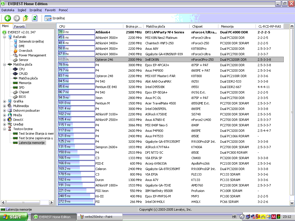Collapse the Testovi brzine node
The image size is (295, 221).
click(5, 129)
